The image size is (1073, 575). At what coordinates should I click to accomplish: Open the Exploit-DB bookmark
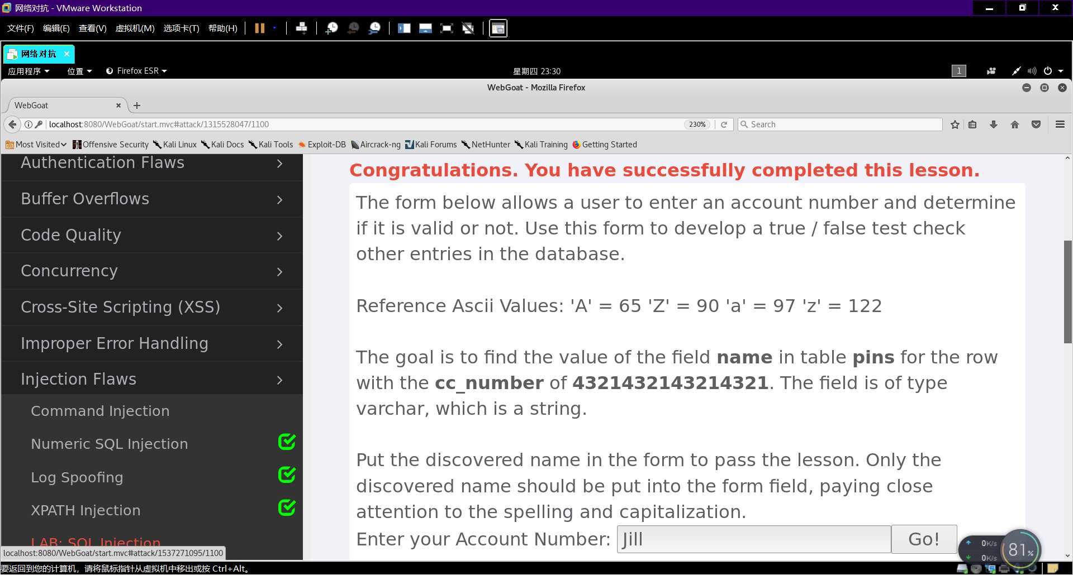[322, 144]
